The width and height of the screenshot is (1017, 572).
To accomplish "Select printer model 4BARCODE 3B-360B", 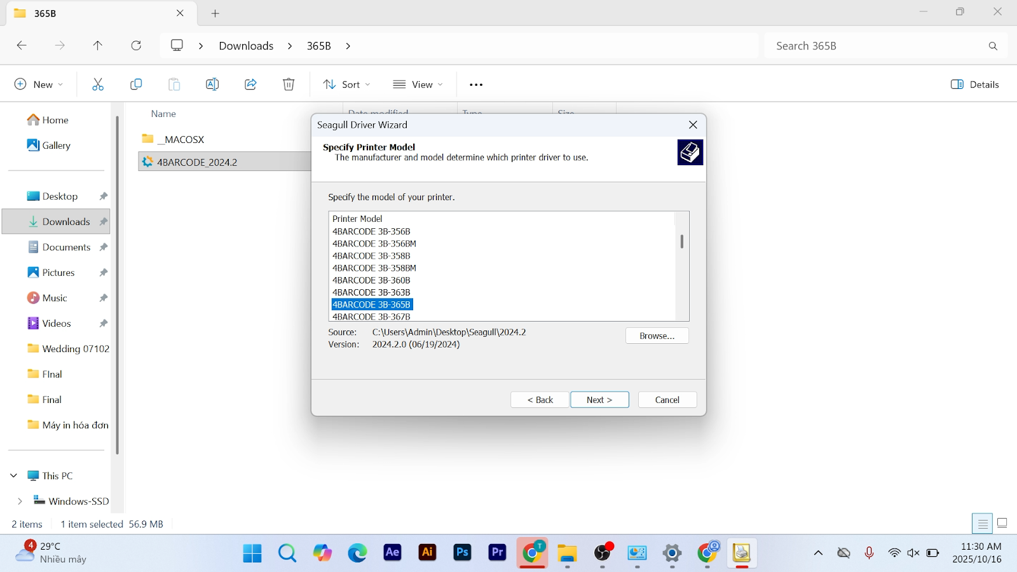I will click(371, 280).
